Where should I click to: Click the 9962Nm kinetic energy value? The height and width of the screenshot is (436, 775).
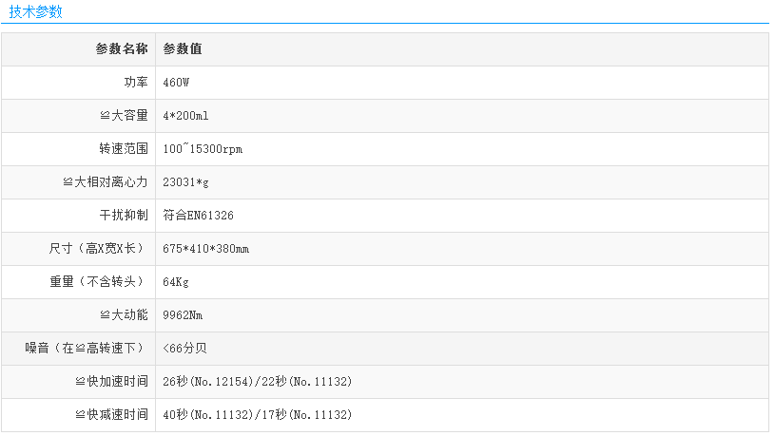click(x=183, y=315)
